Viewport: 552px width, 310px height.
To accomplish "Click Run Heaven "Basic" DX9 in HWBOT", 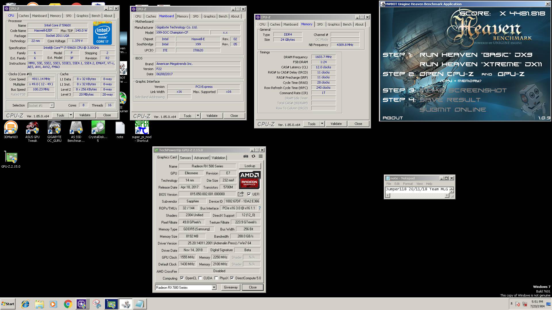I will [x=476, y=55].
